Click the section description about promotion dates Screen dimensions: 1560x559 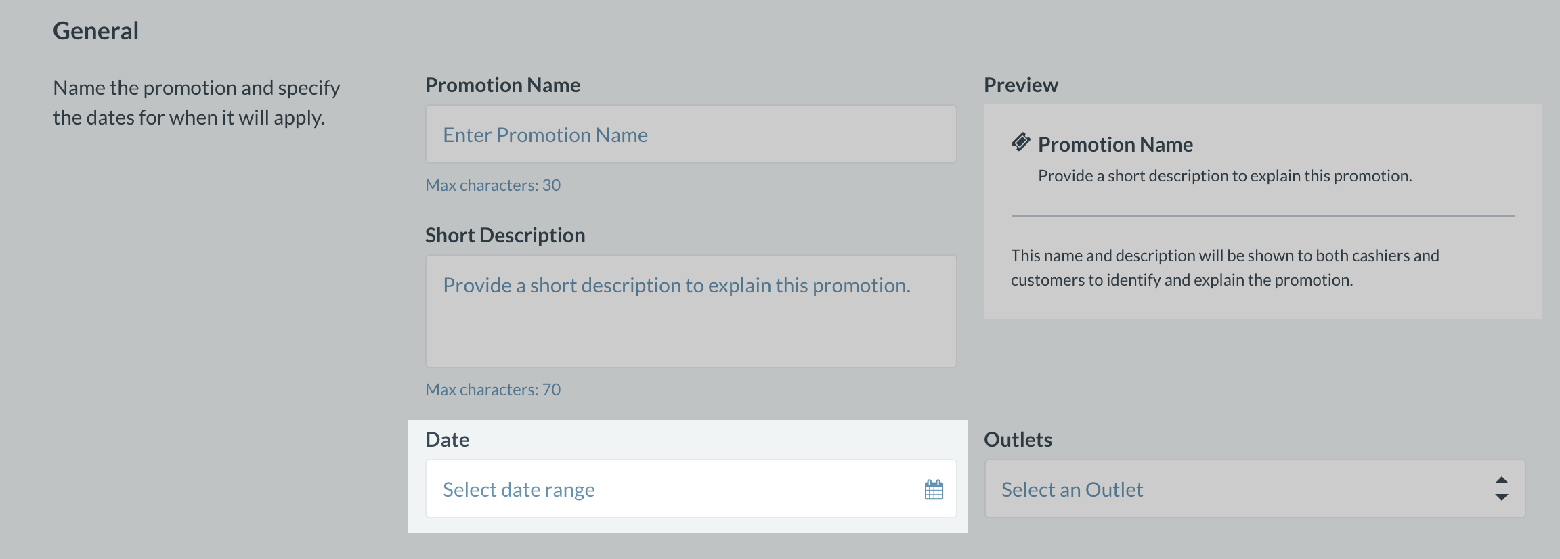(196, 102)
